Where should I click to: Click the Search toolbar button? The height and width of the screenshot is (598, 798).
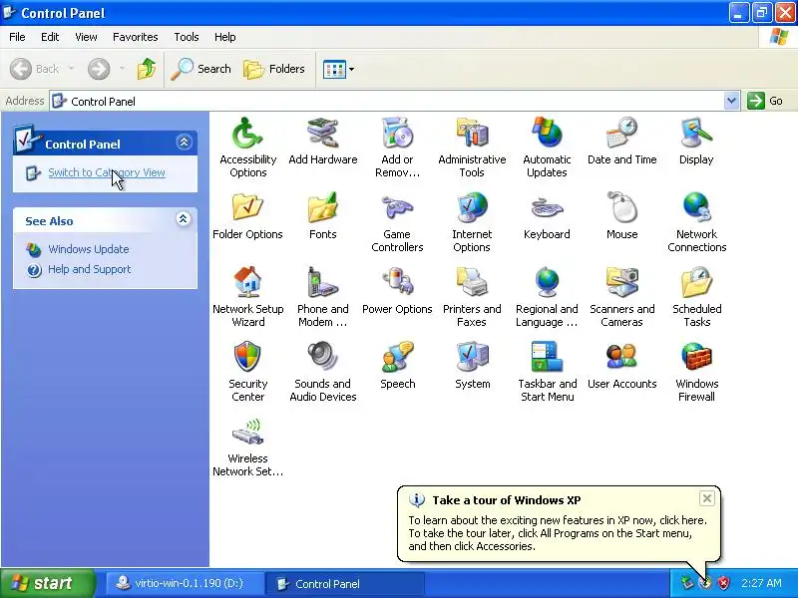point(201,69)
